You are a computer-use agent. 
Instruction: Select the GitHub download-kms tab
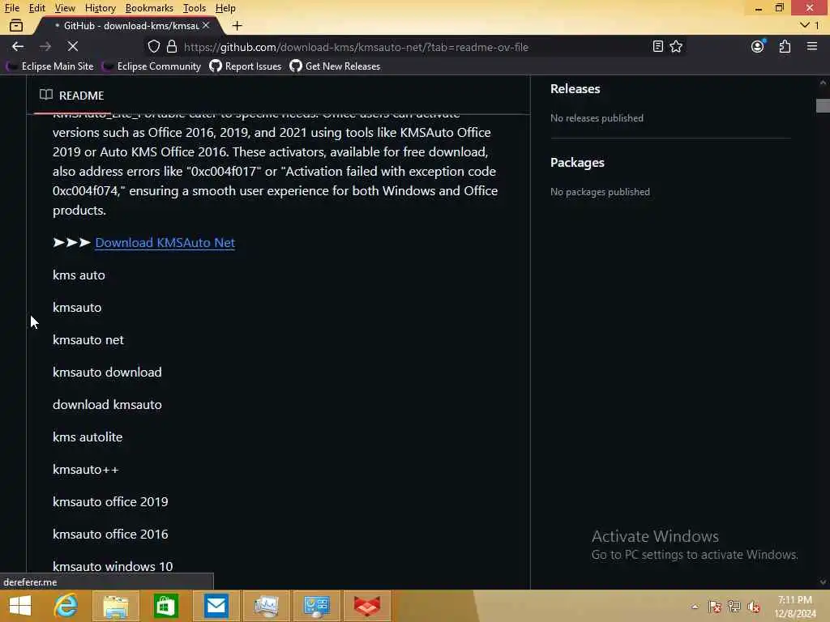(x=127, y=25)
